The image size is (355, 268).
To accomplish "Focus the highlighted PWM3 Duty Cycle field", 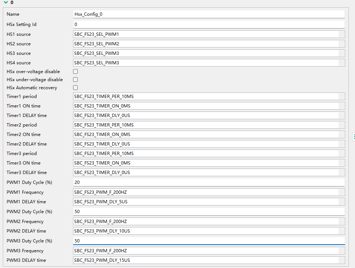I will pos(208,241).
